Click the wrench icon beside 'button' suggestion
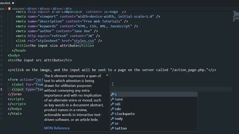Image resolution: width=239 pixels, height=134 pixels. click(x=112, y=128)
